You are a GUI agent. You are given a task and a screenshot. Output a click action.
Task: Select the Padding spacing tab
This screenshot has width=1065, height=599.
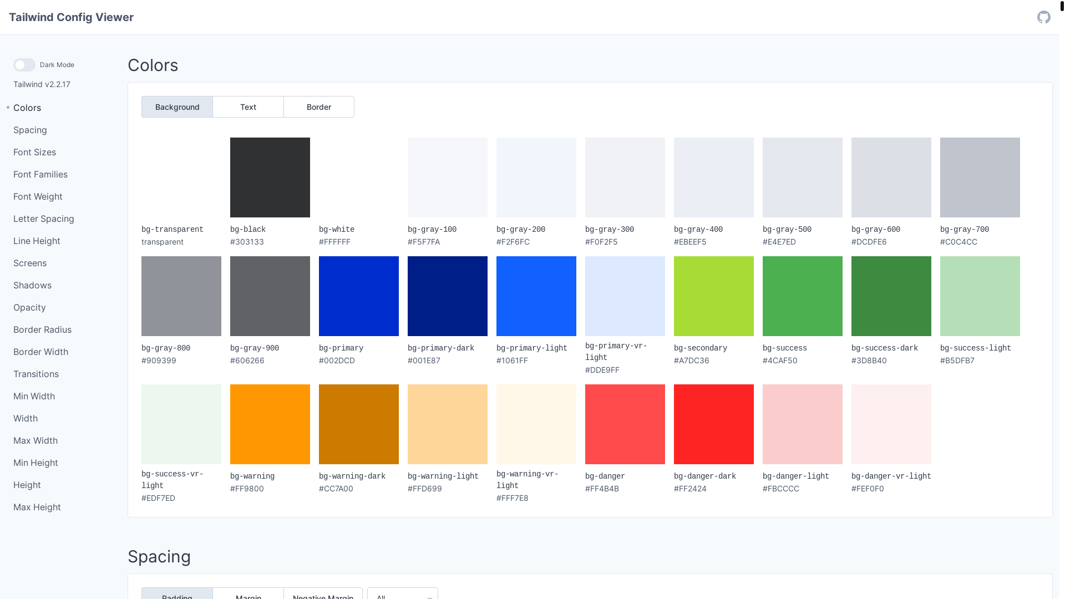click(177, 593)
